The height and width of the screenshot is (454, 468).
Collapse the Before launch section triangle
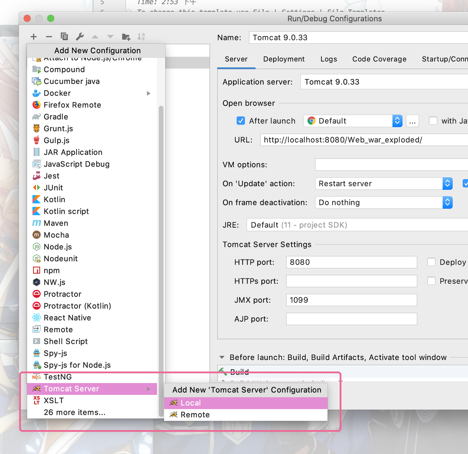click(x=222, y=357)
